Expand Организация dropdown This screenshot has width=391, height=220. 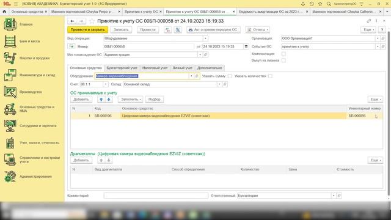coord(378,38)
